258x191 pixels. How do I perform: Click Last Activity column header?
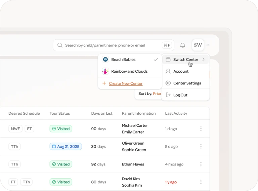[176, 113]
